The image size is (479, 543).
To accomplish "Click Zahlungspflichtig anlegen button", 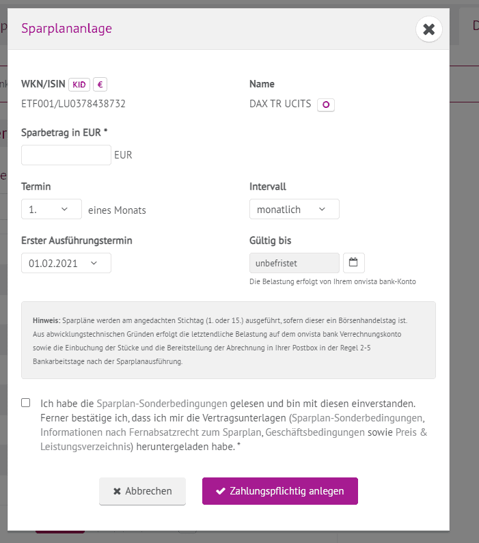I will click(x=280, y=491).
